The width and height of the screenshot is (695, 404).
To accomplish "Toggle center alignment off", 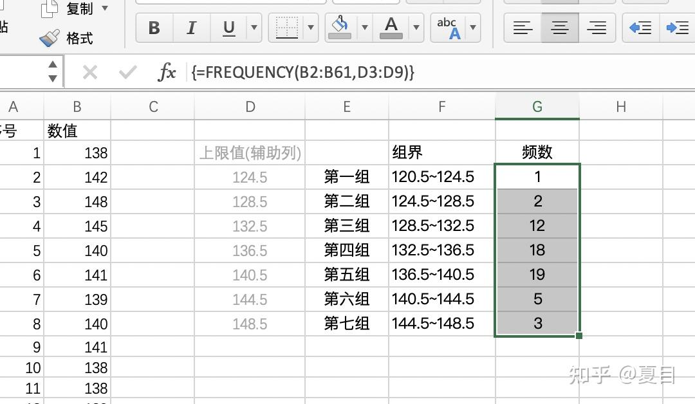I will tap(559, 28).
